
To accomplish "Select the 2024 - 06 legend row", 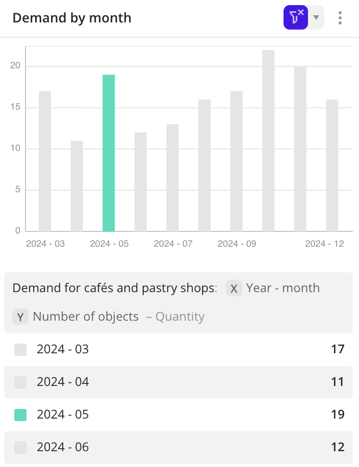I will click(x=178, y=448).
